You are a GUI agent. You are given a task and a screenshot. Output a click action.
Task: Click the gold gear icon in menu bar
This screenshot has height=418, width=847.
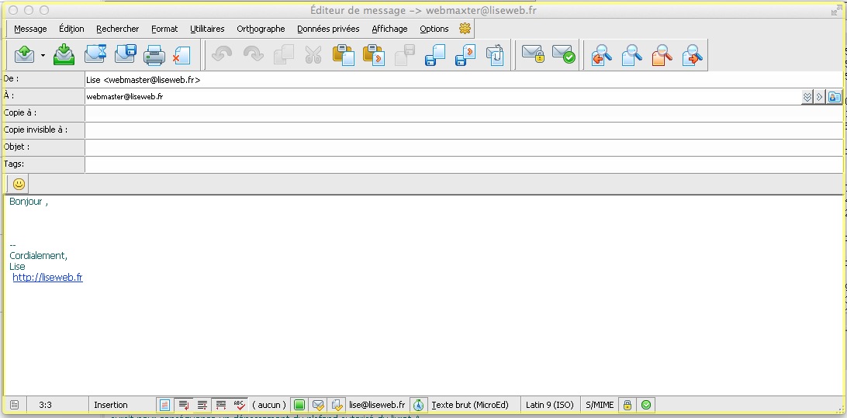pos(465,29)
